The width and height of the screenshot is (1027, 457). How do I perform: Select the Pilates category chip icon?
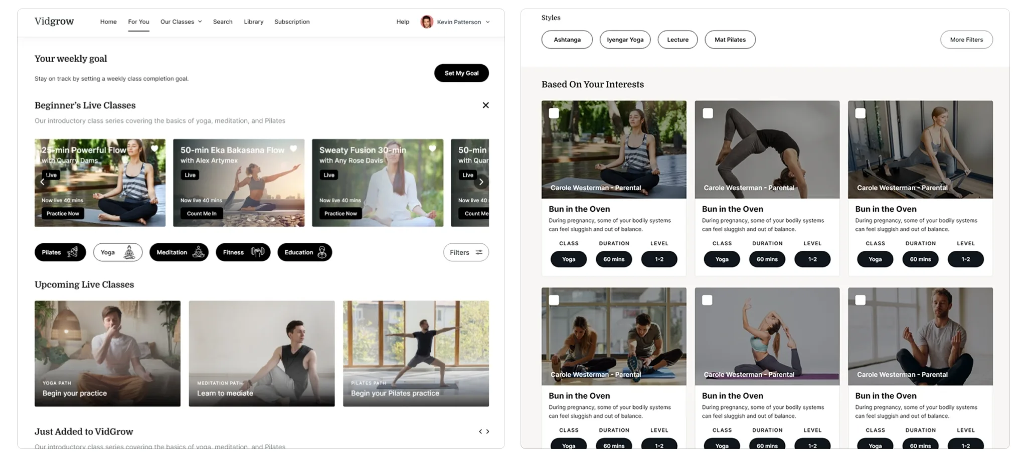72,252
